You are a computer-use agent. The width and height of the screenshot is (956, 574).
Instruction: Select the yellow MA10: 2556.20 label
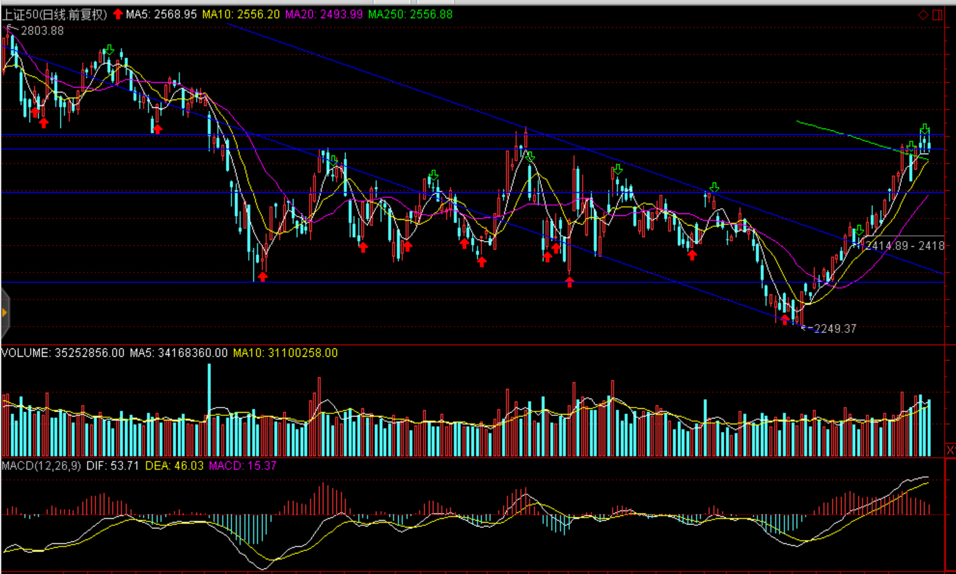(x=241, y=14)
